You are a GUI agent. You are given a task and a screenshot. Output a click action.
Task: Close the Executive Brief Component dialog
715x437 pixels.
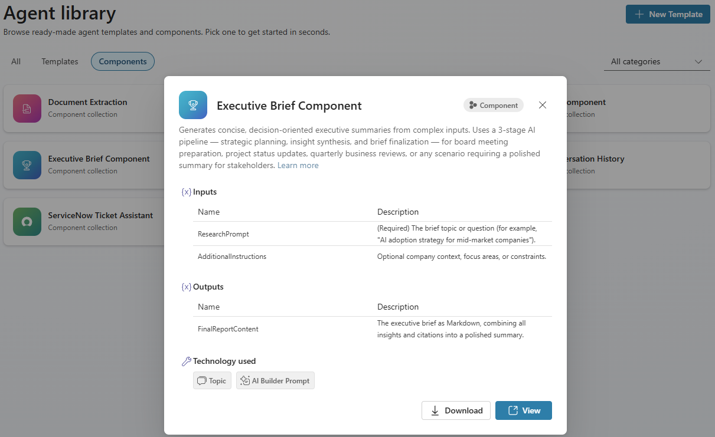(x=543, y=105)
